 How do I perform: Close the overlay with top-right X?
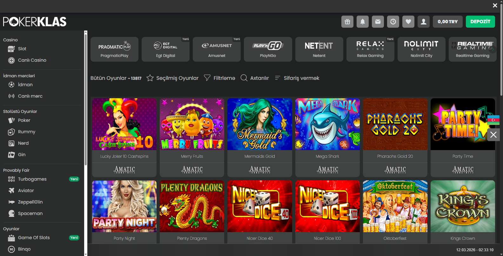pos(495,5)
